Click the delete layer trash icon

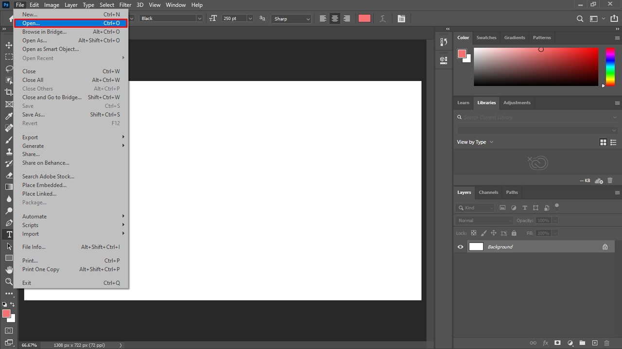[x=606, y=343]
